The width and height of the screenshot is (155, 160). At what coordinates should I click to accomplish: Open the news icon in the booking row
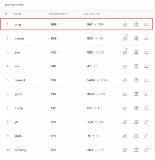[136, 150]
